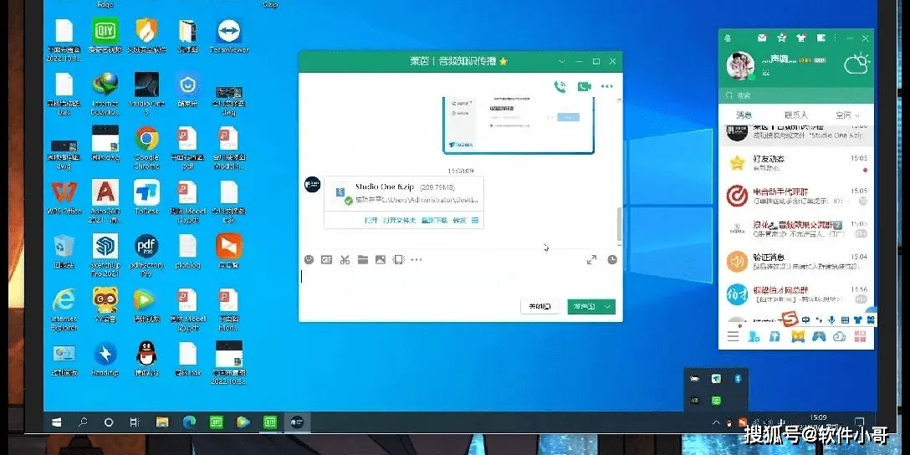This screenshot has height=455, width=910.
Task: Select the ToDesk desktop shortcut
Action: [147, 198]
